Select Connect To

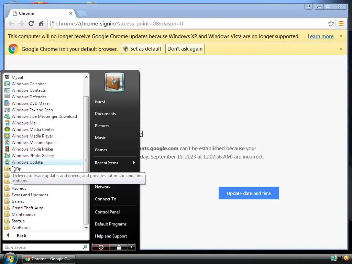tap(105, 199)
